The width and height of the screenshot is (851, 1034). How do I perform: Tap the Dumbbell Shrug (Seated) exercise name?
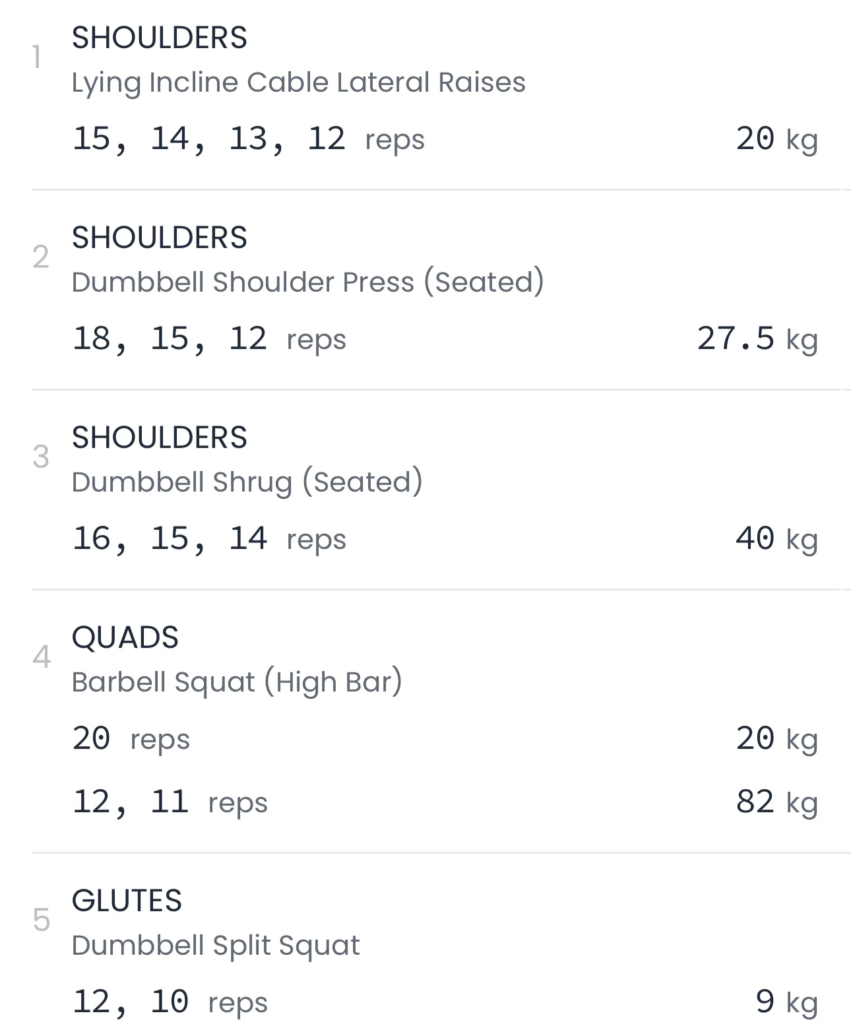point(247,482)
